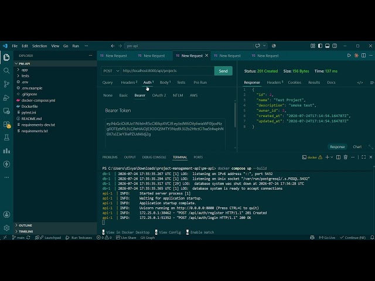Open Explorer more actions ellipsis

tap(90, 56)
